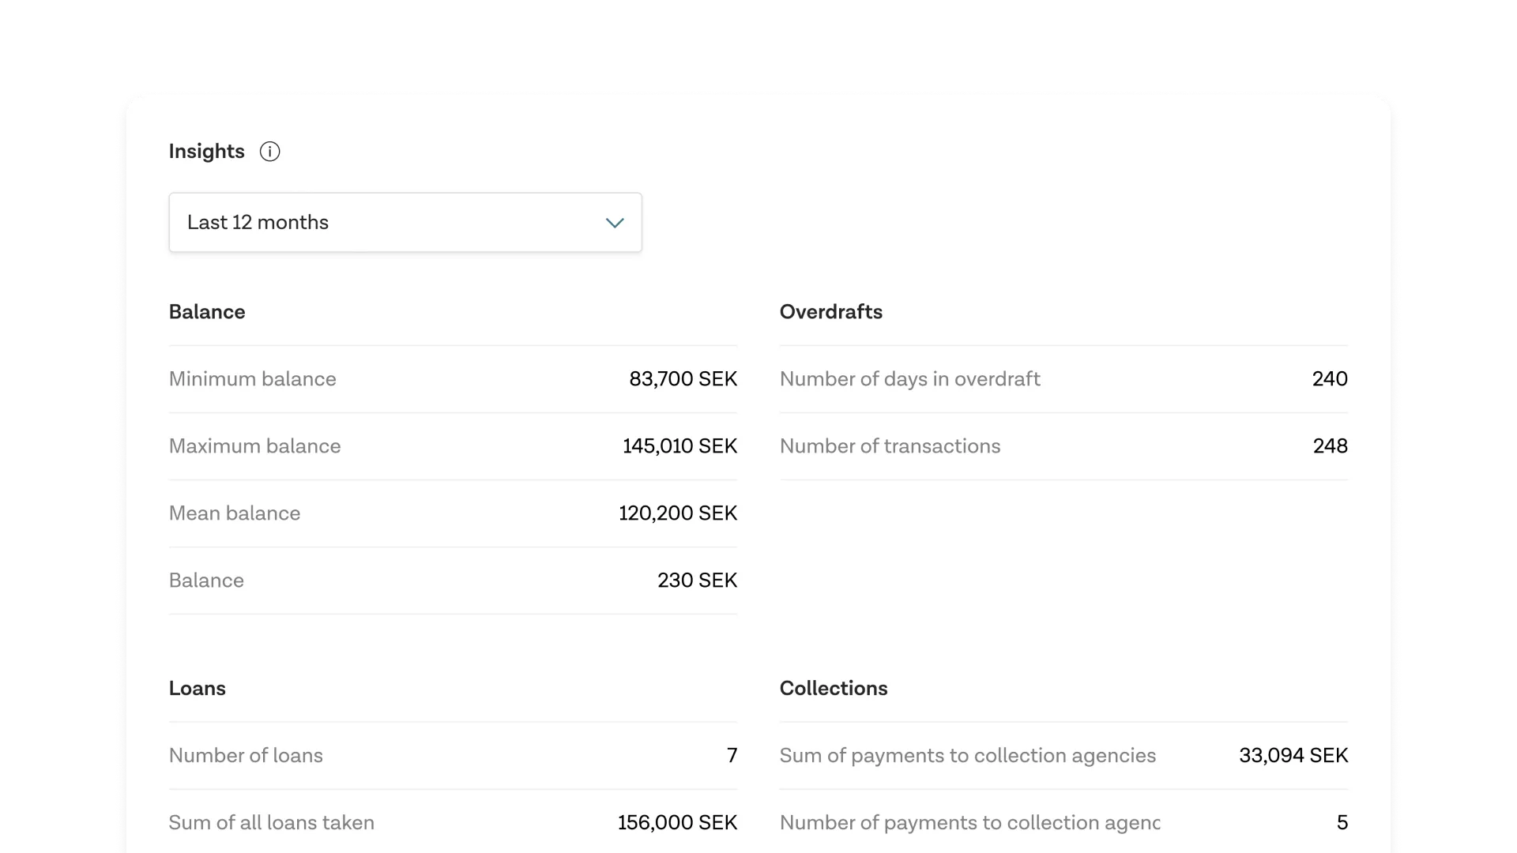Click the Insights info icon
Image resolution: width=1517 pixels, height=853 pixels.
[269, 152]
